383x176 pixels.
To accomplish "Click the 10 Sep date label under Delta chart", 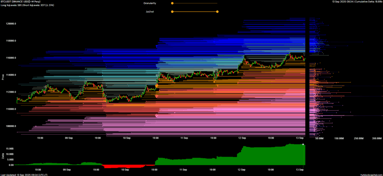I will pyautogui.click(x=126, y=170).
